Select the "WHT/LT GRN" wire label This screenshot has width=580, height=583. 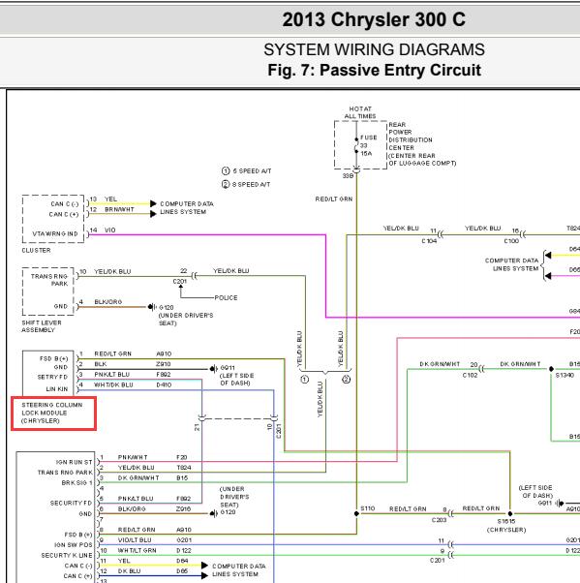(137, 550)
